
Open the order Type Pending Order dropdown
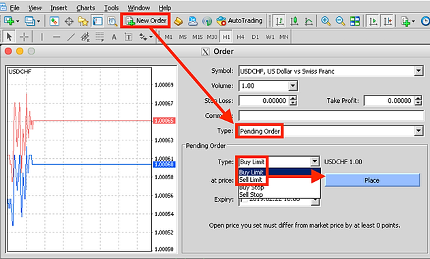click(418, 131)
